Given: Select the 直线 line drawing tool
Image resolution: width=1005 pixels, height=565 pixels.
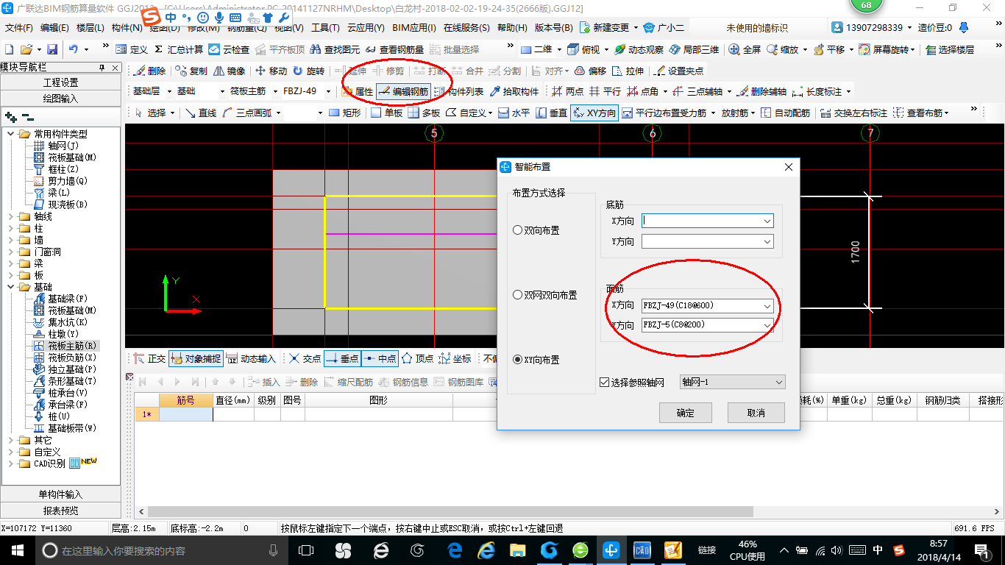Looking at the screenshot, I should 200,113.
